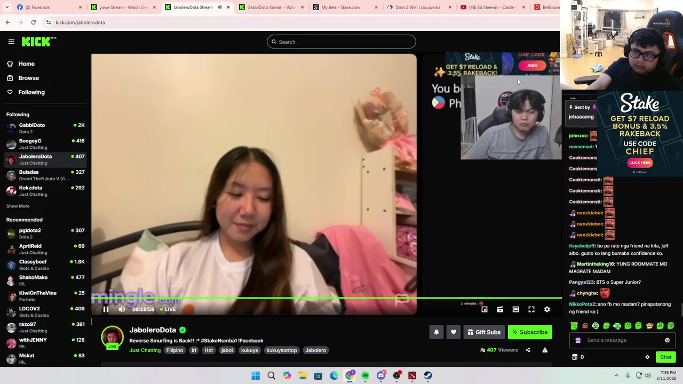Pause the live stream video
Viewport: 683px width, 384px height.
(x=106, y=309)
